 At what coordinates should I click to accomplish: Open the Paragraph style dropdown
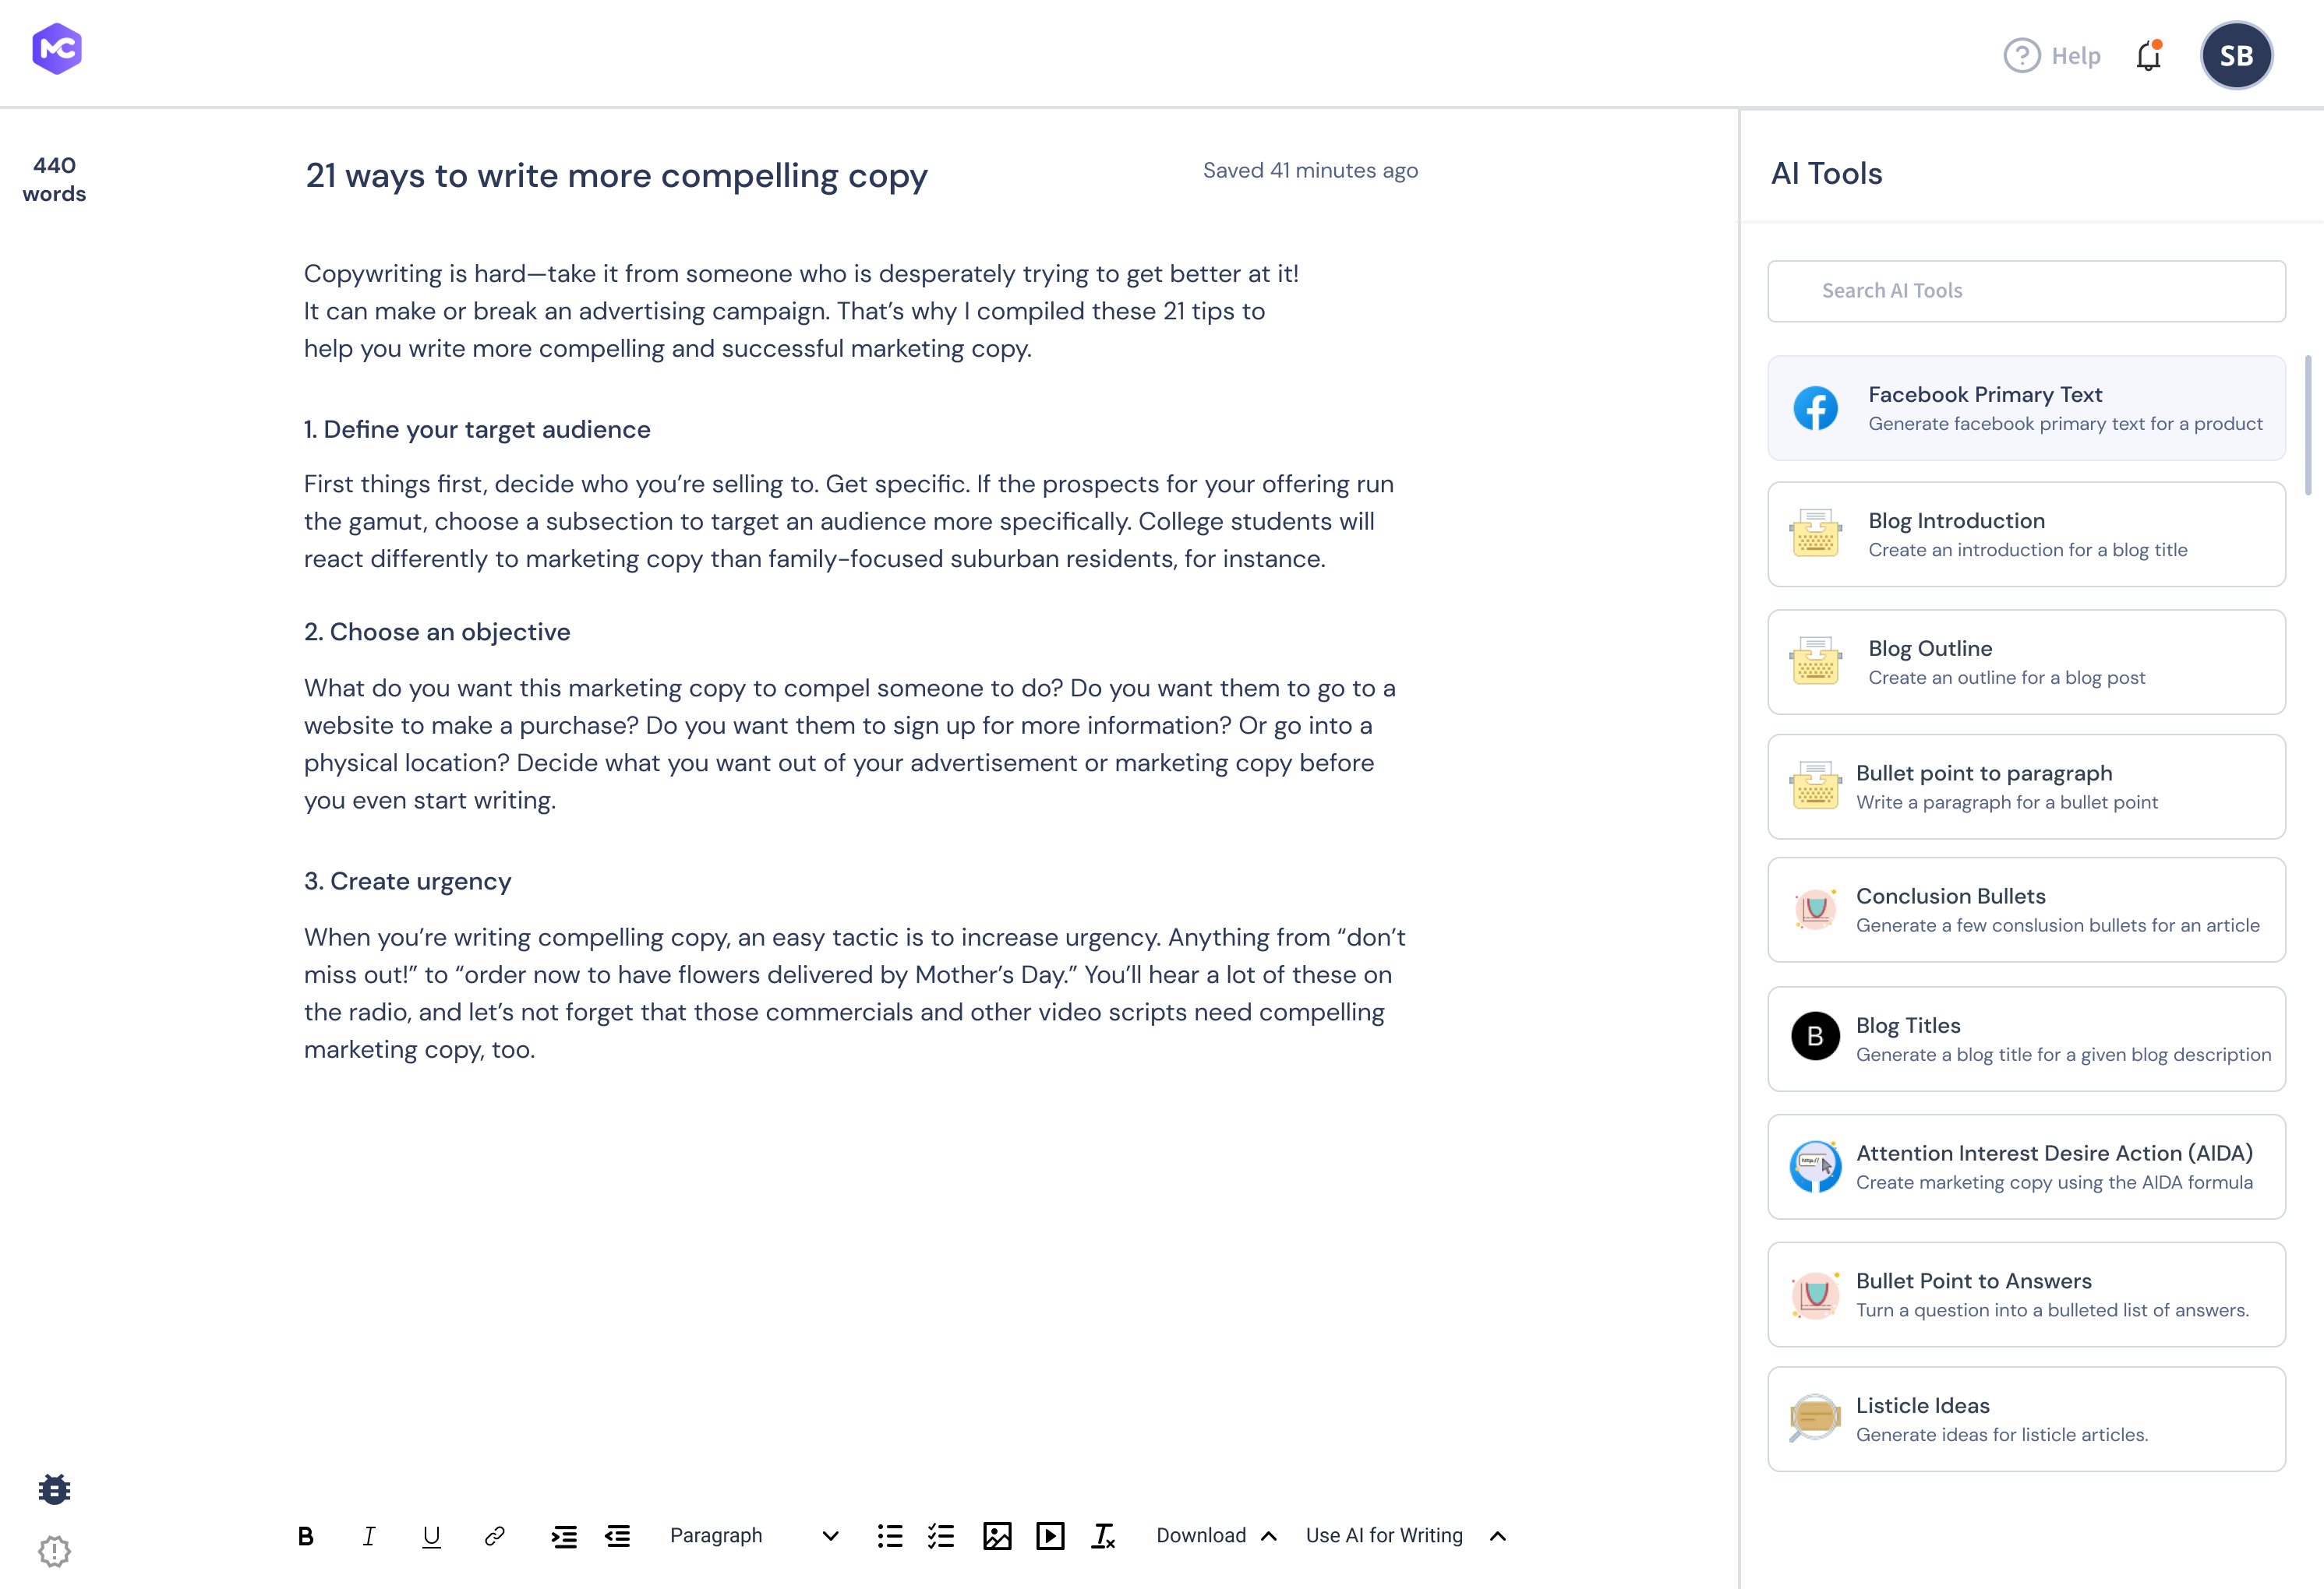pos(754,1536)
